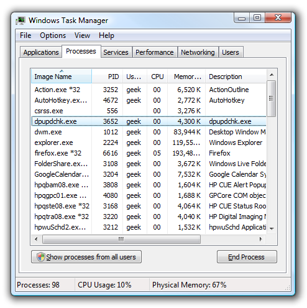Select the hpqtra08.exe *32 process
This screenshot has width=307, height=308.
tap(149, 217)
